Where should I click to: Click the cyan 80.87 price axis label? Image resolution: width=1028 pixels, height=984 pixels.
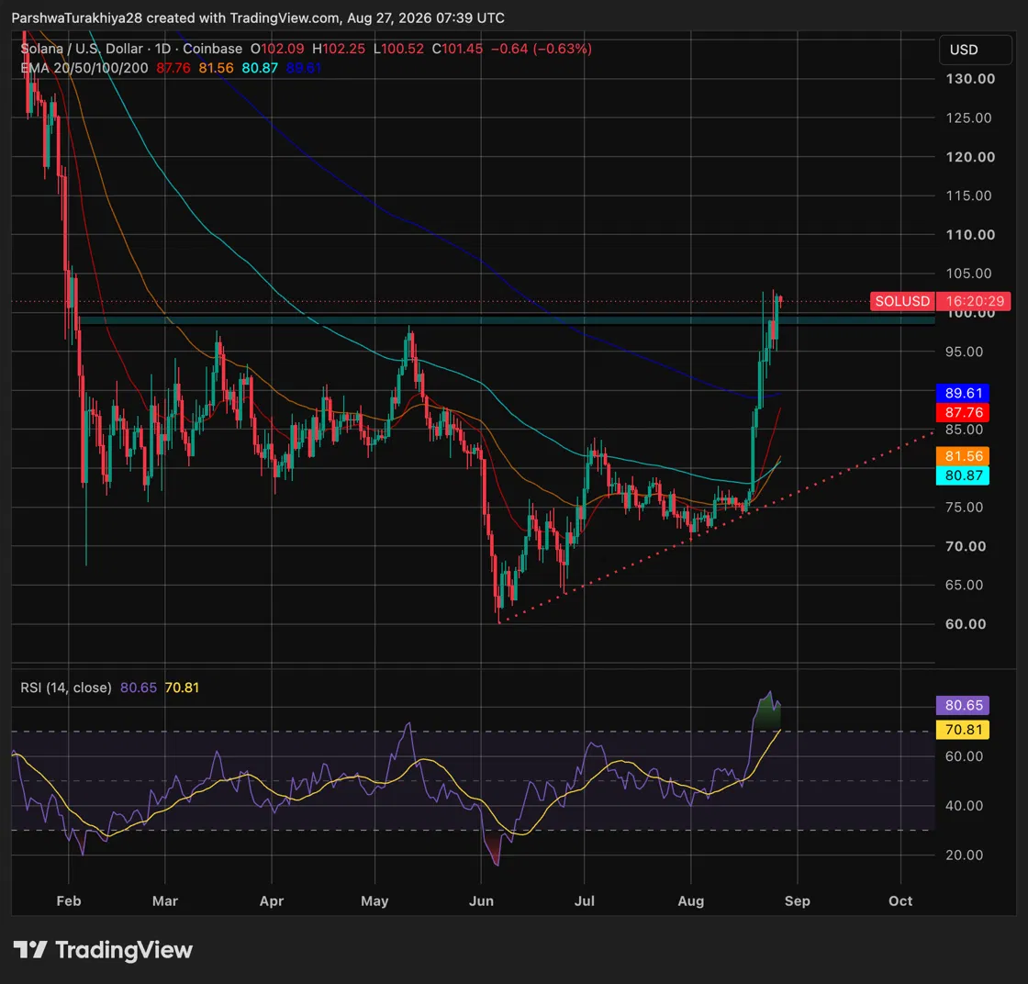click(x=963, y=475)
